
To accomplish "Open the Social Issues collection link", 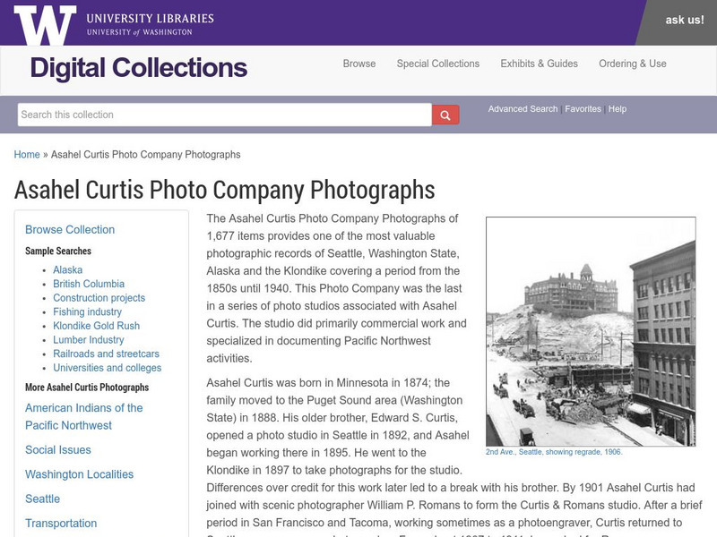I will pos(58,450).
